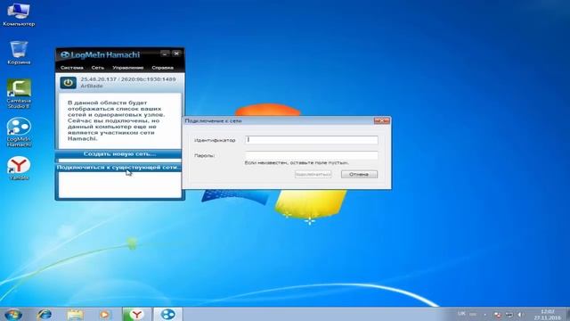Image resolution: width=570 pixels, height=321 pixels.
Task: Click the Hamachi taskbar button
Action: (167, 315)
